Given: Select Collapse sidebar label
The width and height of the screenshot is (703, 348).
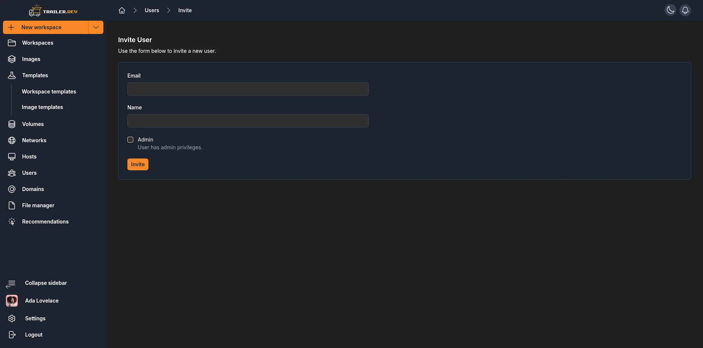Looking at the screenshot, I should (x=46, y=283).
